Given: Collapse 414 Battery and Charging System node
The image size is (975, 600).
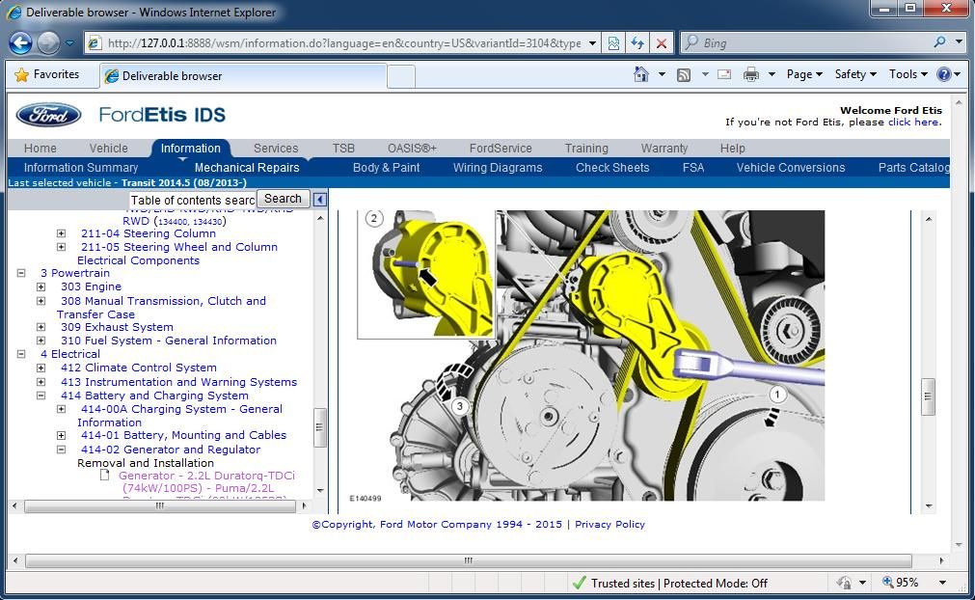Looking at the screenshot, I should pos(41,395).
